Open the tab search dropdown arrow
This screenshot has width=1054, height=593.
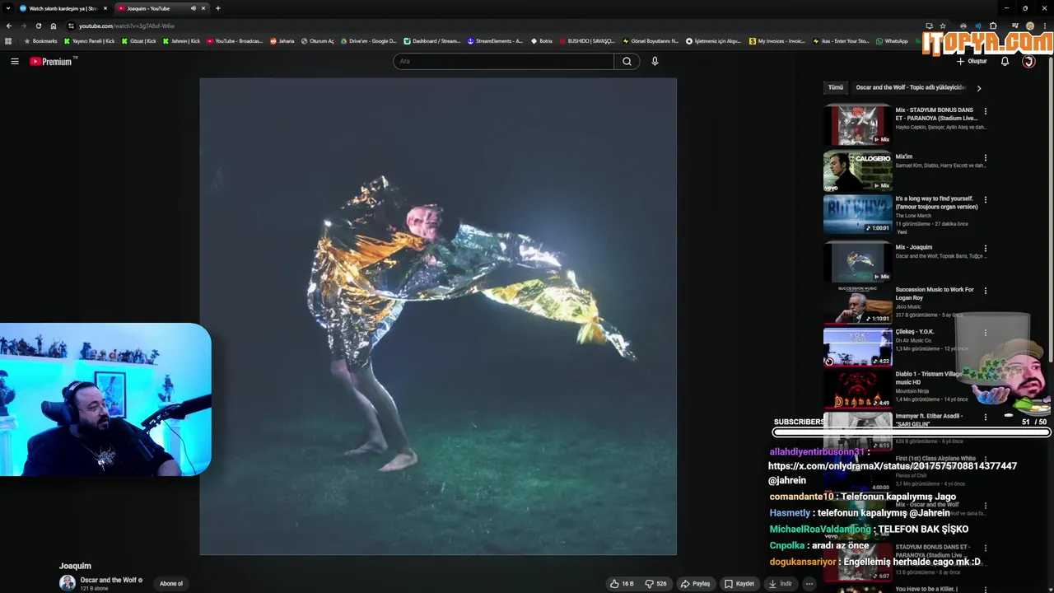(7, 8)
